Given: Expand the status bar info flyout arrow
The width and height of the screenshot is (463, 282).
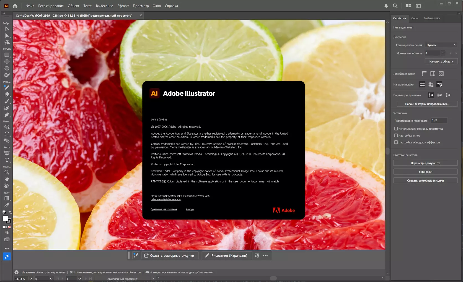Looking at the screenshot, I should (153, 279).
